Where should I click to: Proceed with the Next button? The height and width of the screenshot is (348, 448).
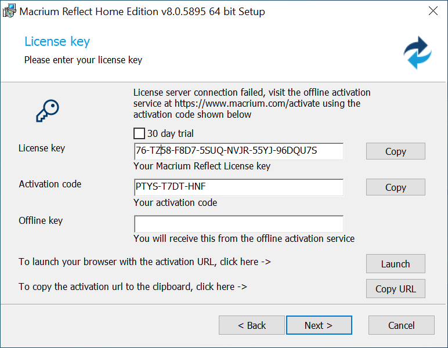319,325
